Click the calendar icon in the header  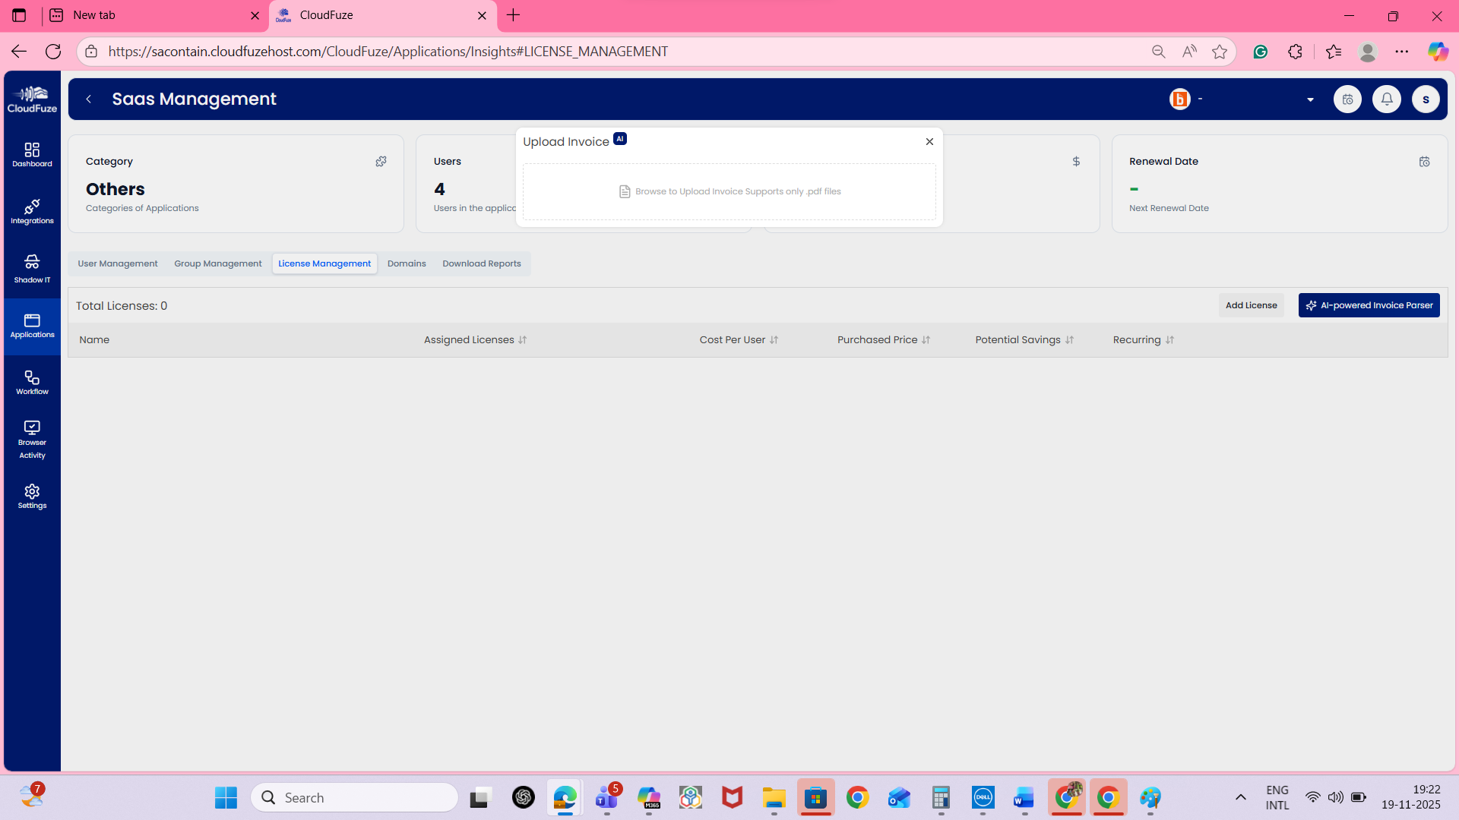click(1347, 99)
